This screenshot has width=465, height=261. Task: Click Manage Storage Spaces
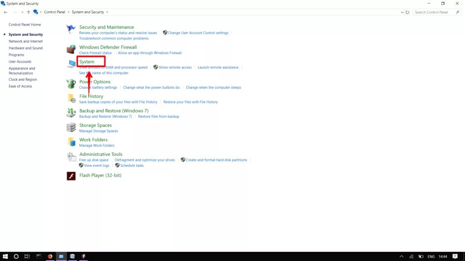(x=99, y=131)
